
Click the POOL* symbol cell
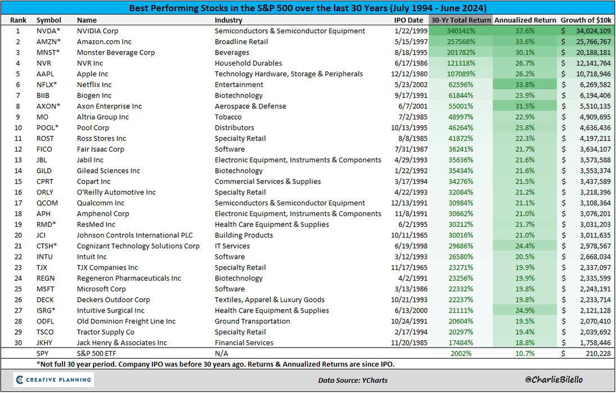47,128
